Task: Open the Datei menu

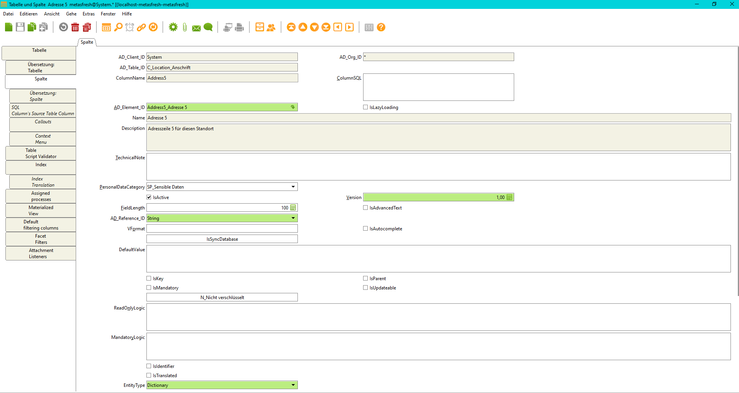Action: [8, 14]
